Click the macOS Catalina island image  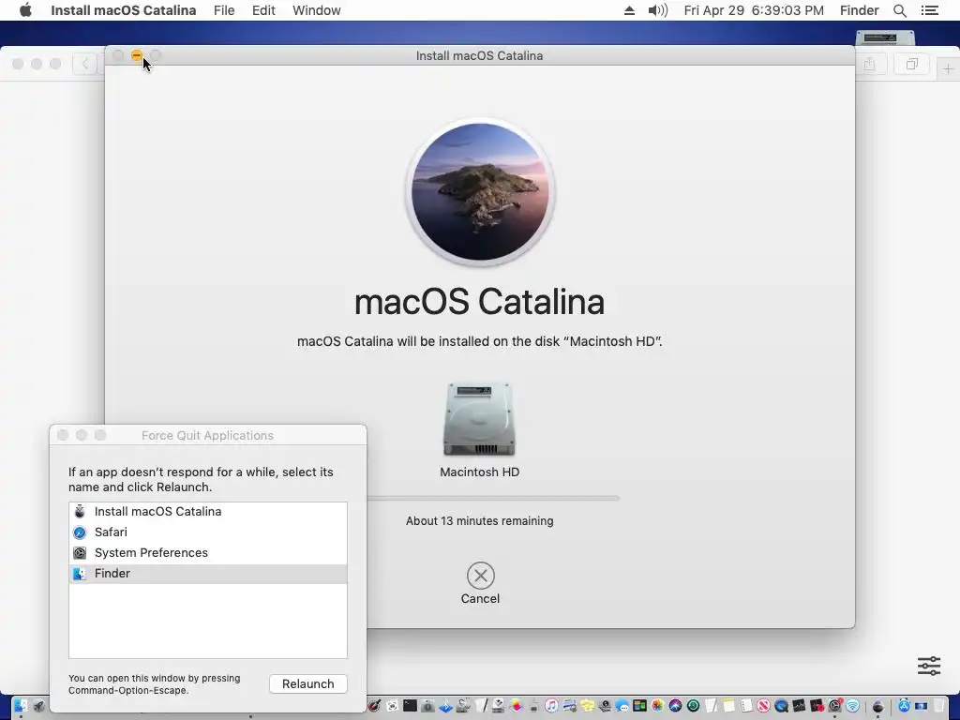pyautogui.click(x=480, y=191)
